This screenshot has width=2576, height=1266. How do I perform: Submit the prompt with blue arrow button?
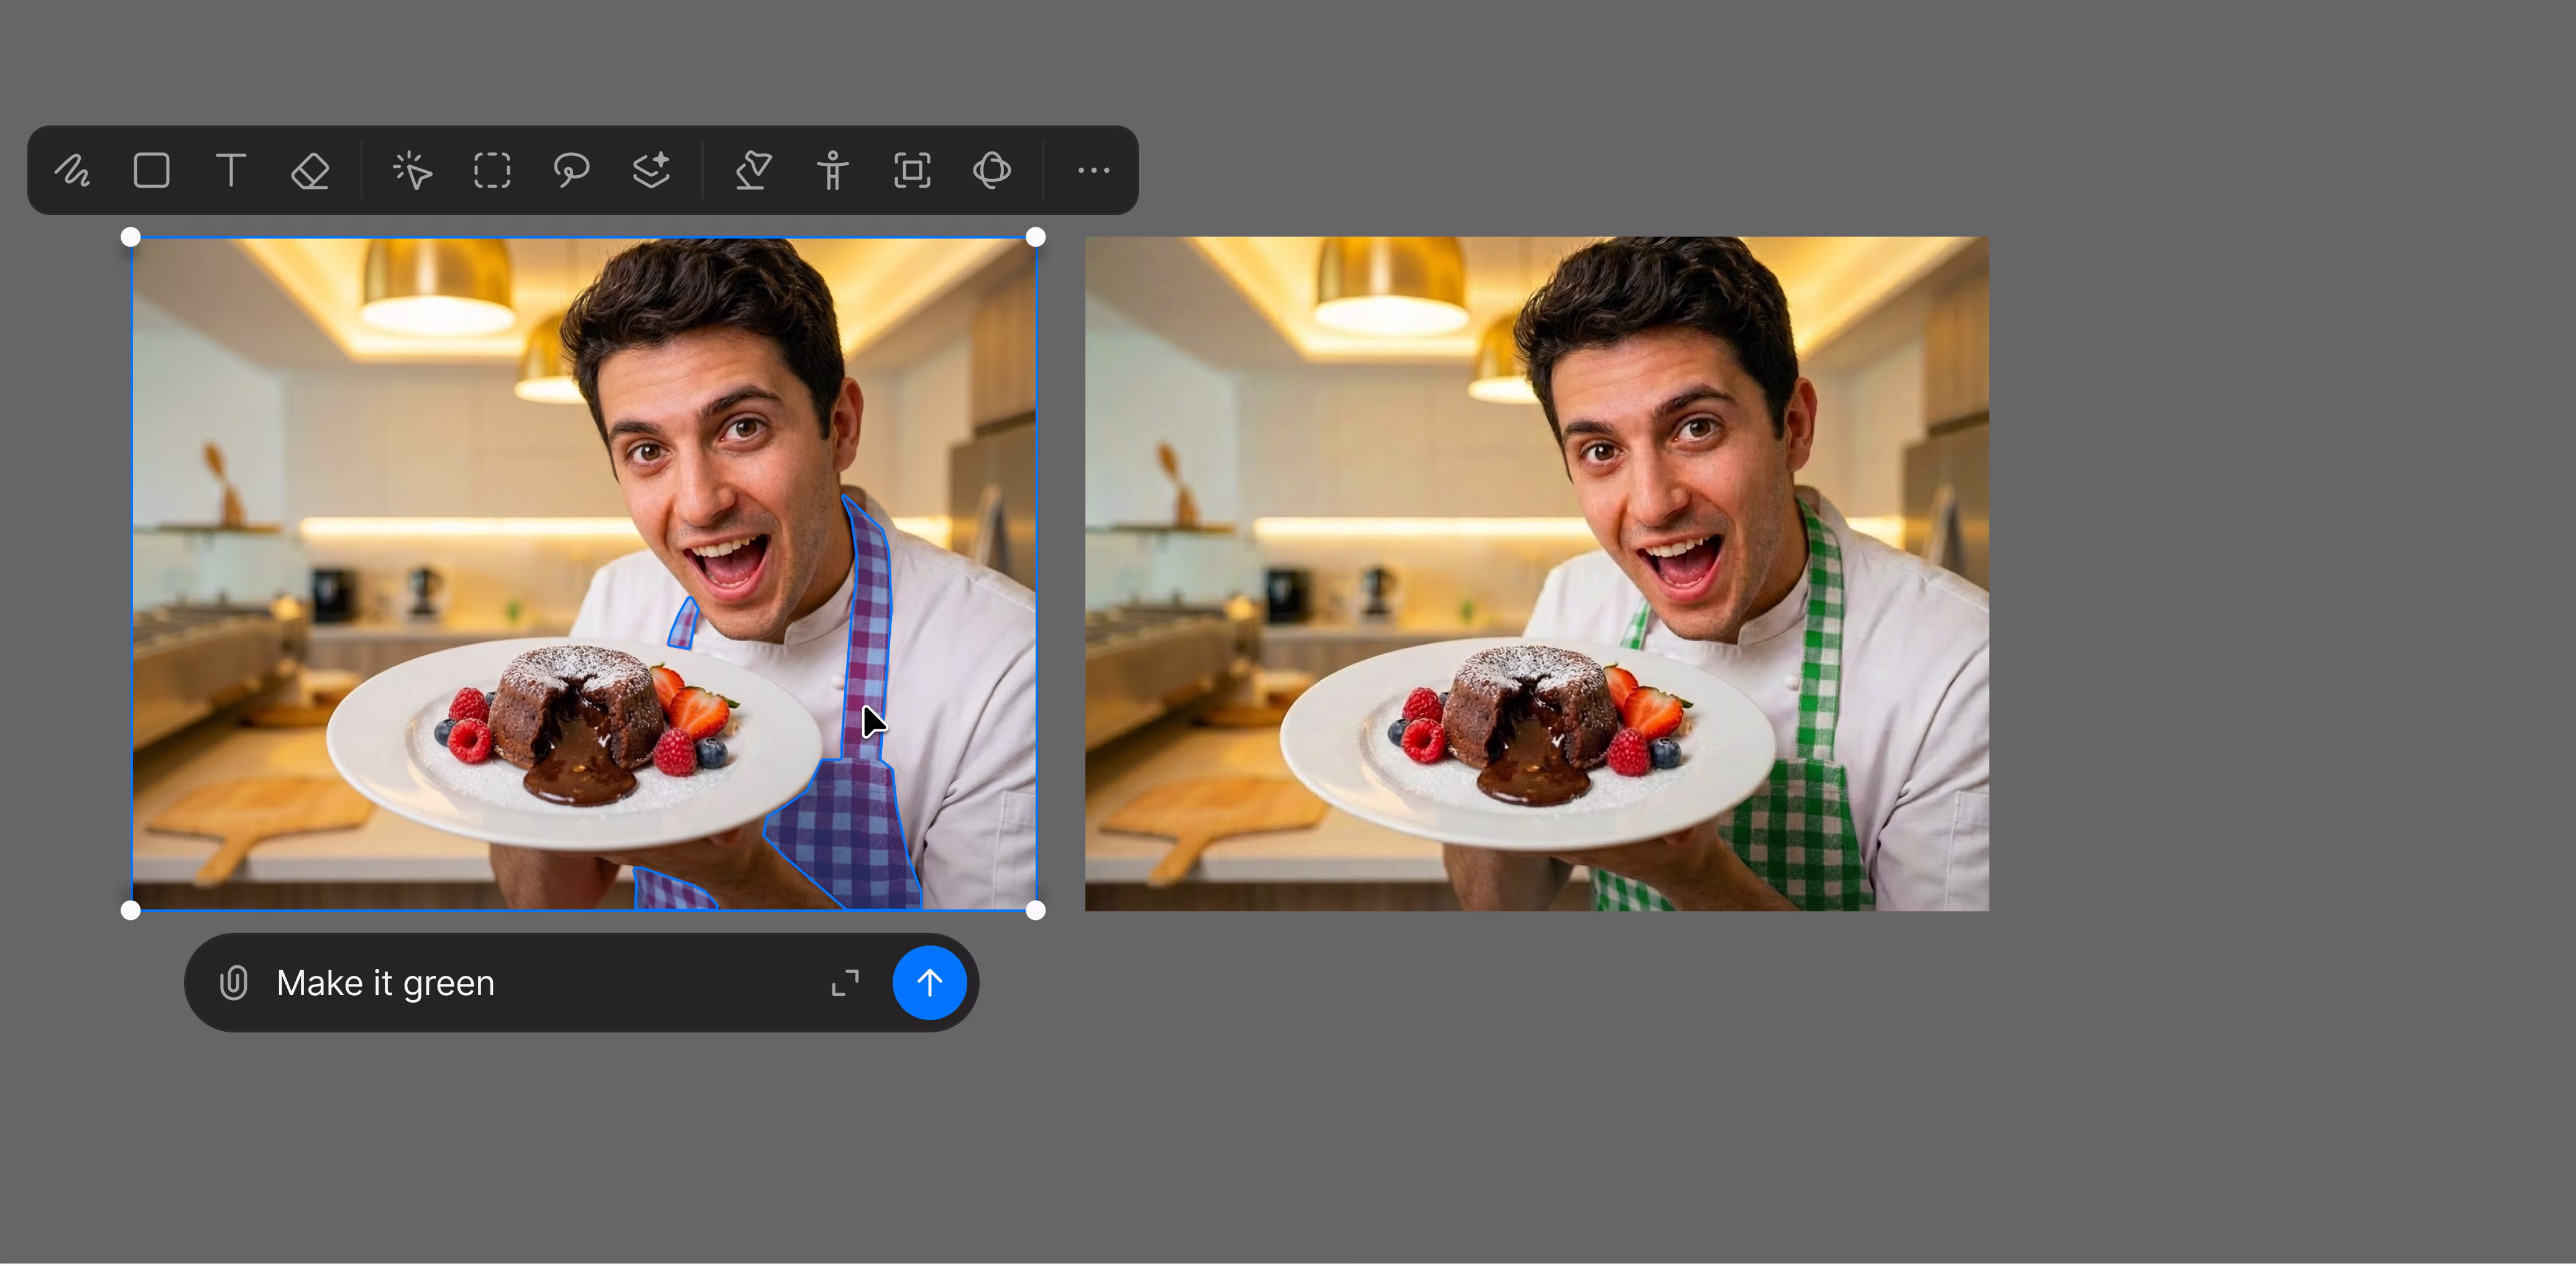(929, 983)
